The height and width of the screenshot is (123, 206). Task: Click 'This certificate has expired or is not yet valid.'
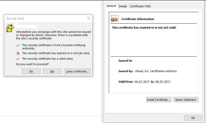tap(144, 28)
